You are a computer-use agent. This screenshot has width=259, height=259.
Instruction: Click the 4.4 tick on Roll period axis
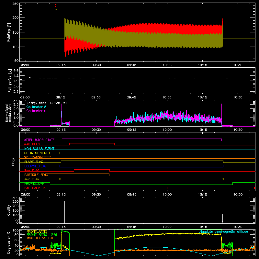point(16,70)
